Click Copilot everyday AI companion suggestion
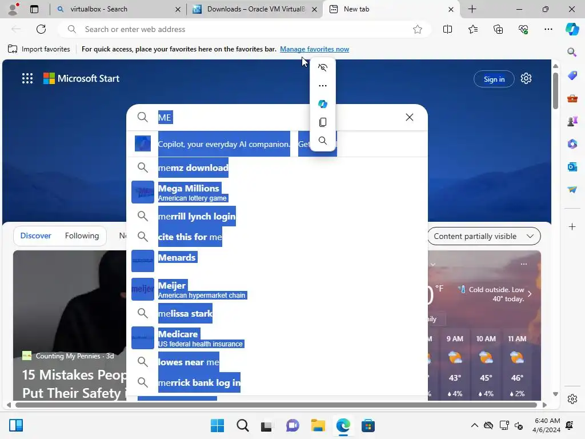Image resolution: width=585 pixels, height=439 pixels. [277, 143]
